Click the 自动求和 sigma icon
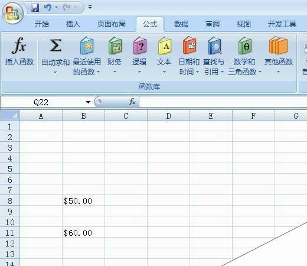The width and height of the screenshot is (307, 266). click(x=55, y=46)
